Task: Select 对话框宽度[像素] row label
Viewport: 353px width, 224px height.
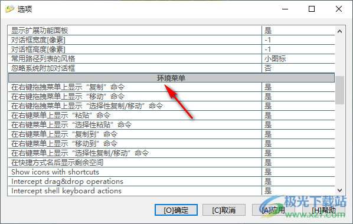Action: click(x=38, y=40)
